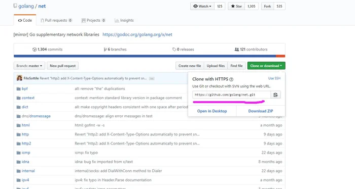Viewport: 355px width, 189px height.
Task: Open the context folder
Action: point(28,98)
